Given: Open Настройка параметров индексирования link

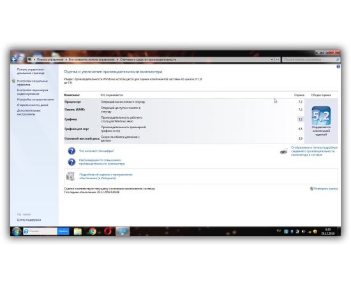Looking at the screenshot, I should (x=33, y=92).
